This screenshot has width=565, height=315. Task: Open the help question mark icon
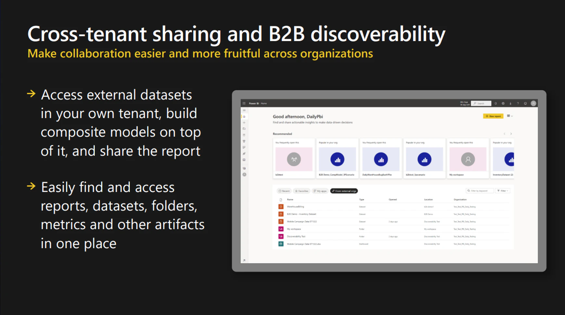pos(518,103)
